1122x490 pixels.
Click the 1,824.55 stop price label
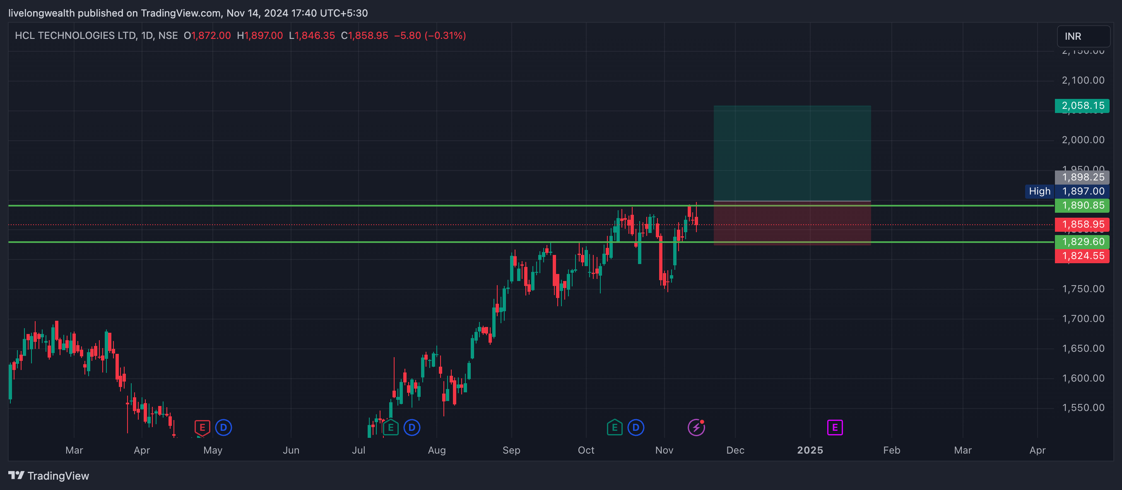1082,256
